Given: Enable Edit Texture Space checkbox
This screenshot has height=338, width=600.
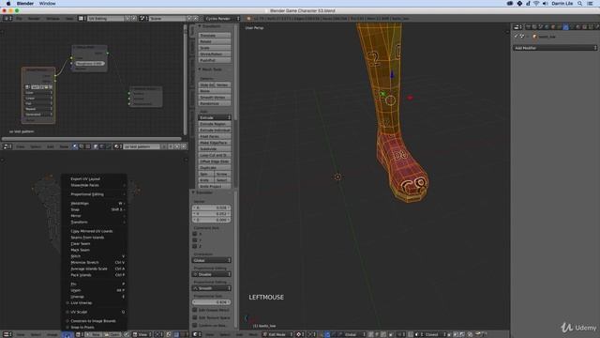Looking at the screenshot, I should [195, 317].
